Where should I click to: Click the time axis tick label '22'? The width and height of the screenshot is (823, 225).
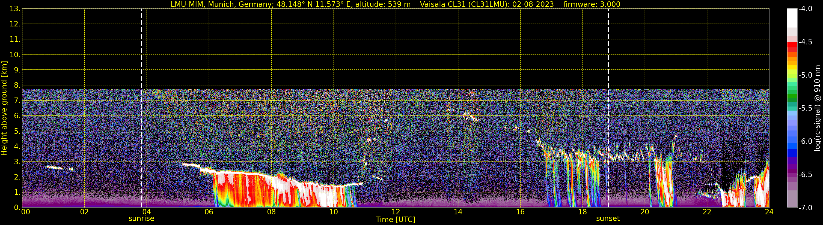pos(707,212)
